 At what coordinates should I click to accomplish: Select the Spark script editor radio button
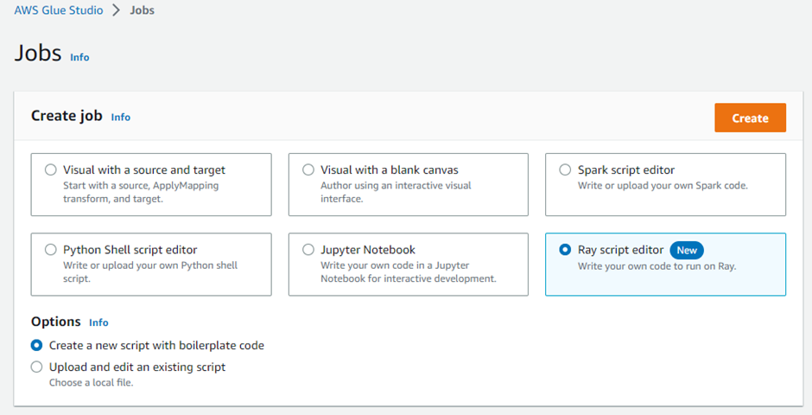click(565, 170)
